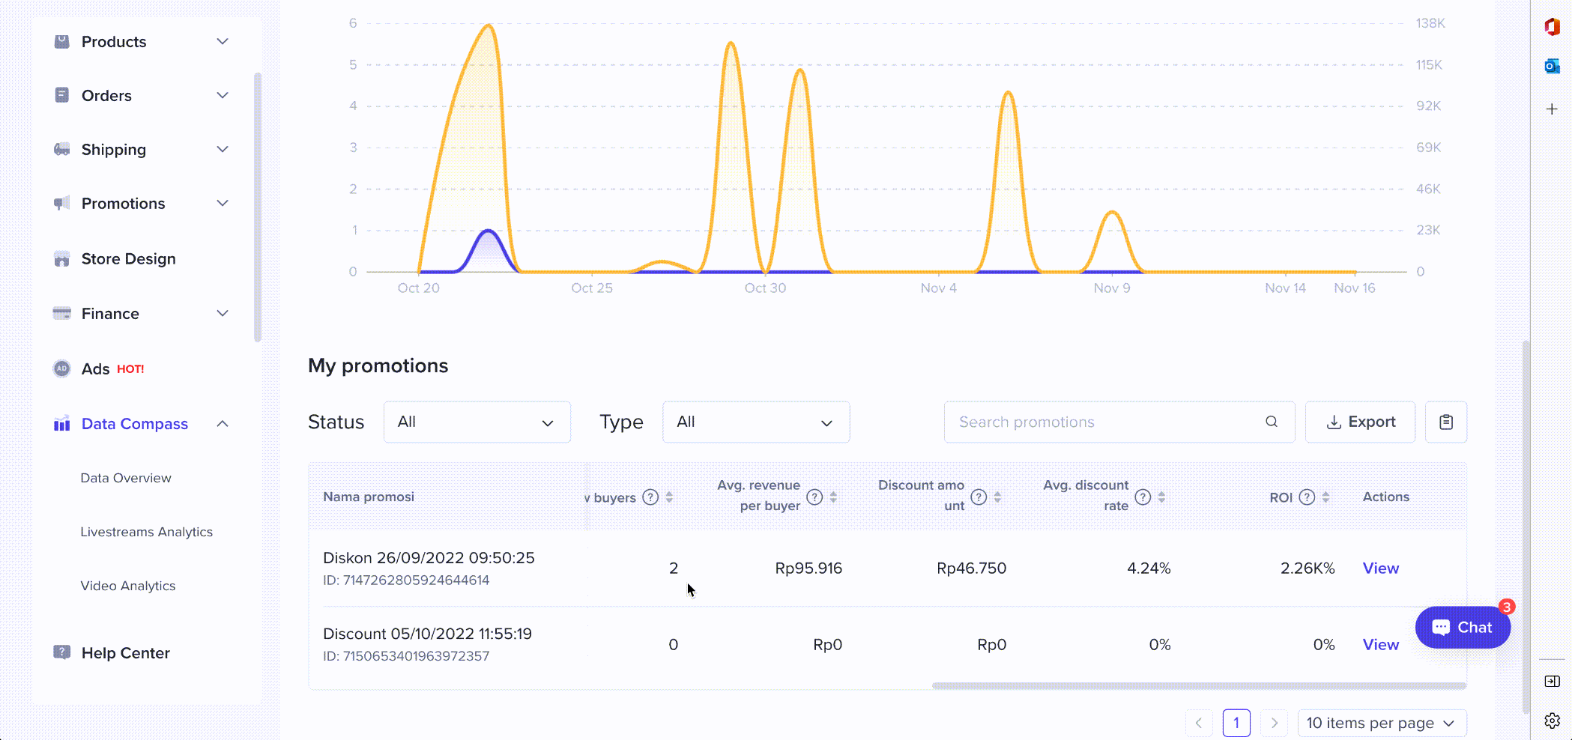Change the 10 items per page dropdown
1572x740 pixels.
1381,724
